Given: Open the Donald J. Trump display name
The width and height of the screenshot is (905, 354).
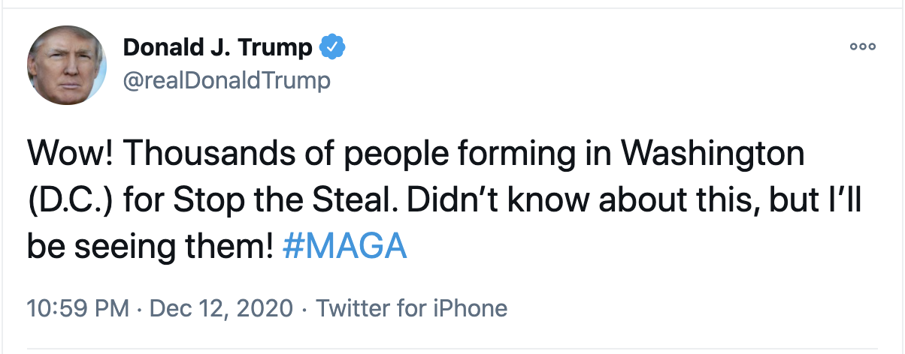Looking at the screenshot, I should pyautogui.click(x=217, y=48).
